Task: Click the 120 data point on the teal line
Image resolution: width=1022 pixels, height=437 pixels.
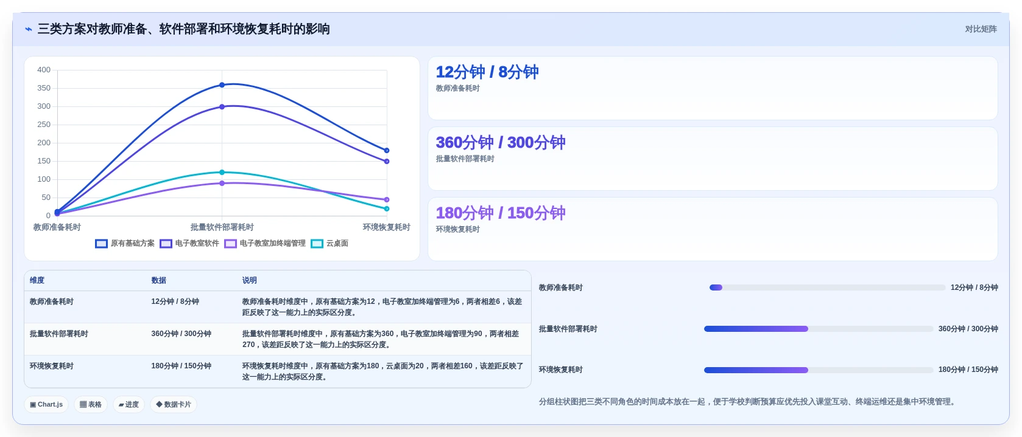Action: click(222, 173)
